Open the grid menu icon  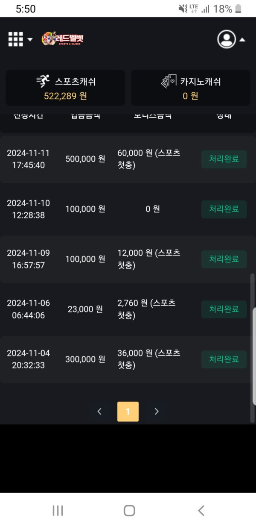coord(15,39)
